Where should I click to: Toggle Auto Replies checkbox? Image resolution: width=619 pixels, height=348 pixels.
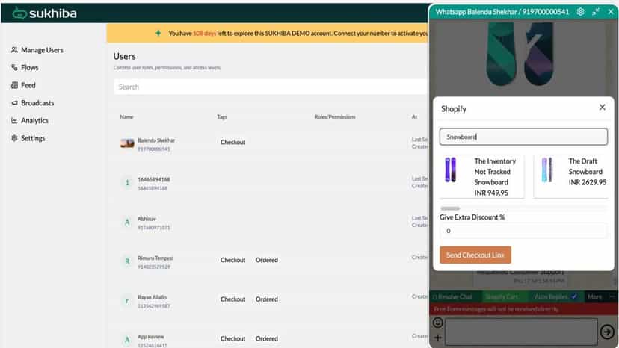click(x=574, y=296)
